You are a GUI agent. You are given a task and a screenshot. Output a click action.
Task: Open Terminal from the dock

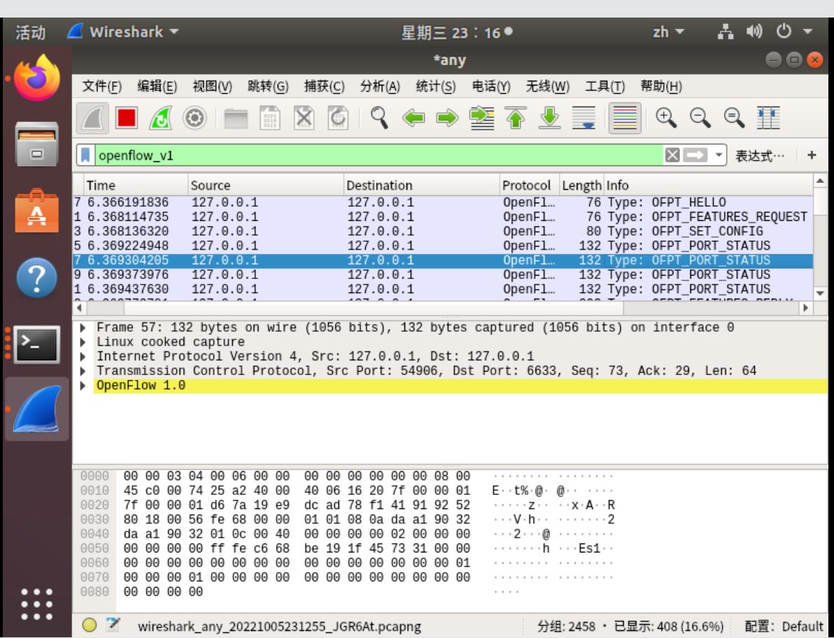click(36, 345)
